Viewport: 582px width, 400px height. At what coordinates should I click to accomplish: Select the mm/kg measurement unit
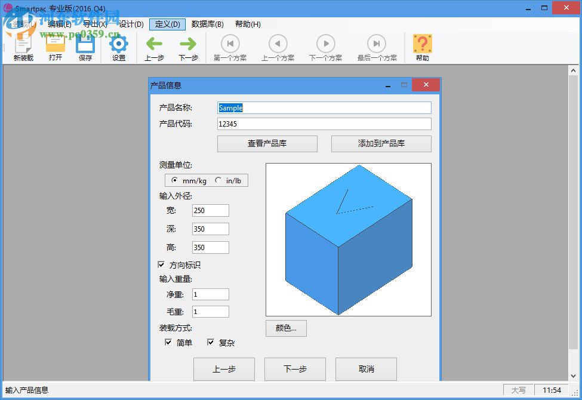point(175,180)
